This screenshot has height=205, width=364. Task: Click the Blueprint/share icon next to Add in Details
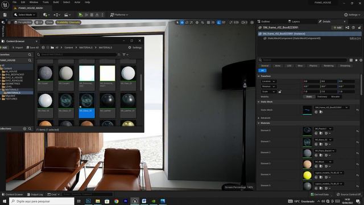(348, 28)
